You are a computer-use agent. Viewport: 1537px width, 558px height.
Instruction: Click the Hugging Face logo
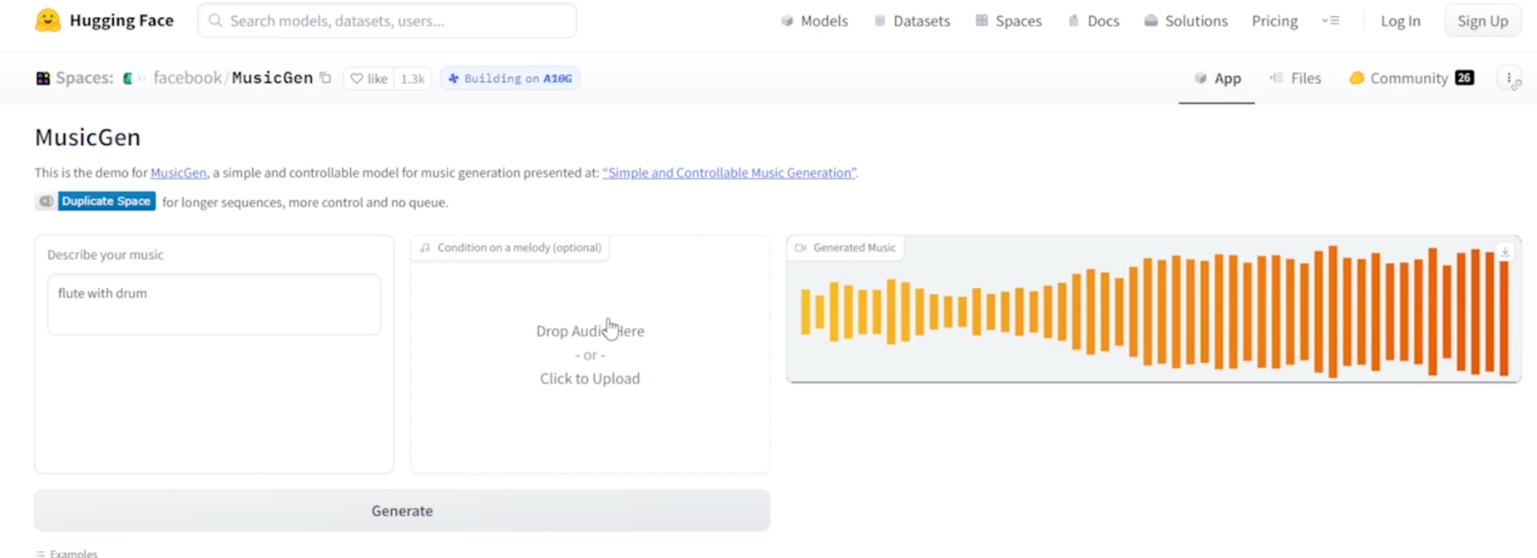[x=105, y=21]
